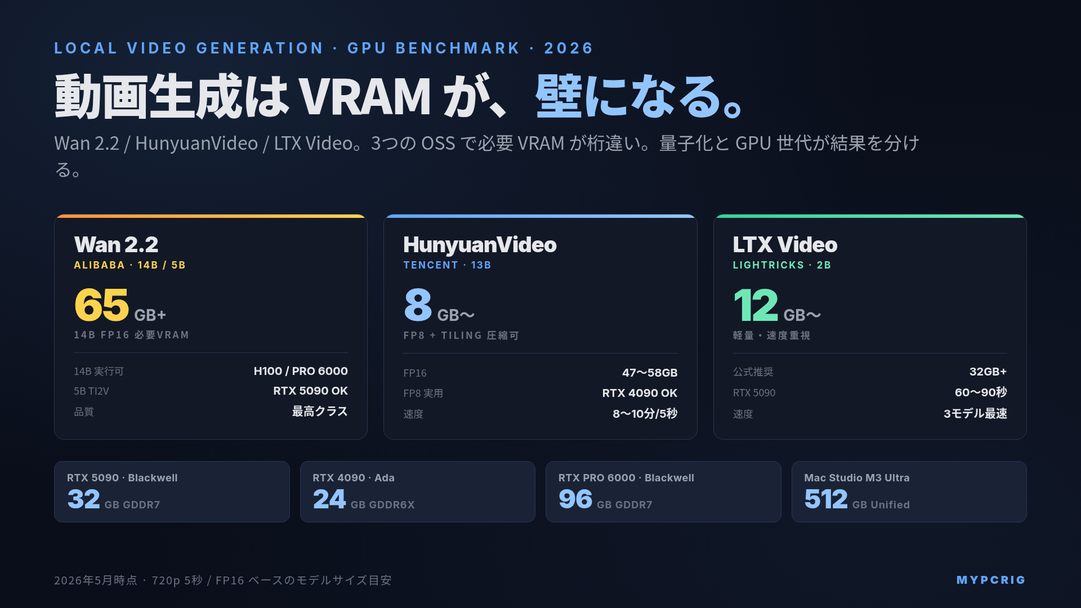Click the '32GB+' value
The height and width of the screenshot is (608, 1081).
click(988, 372)
